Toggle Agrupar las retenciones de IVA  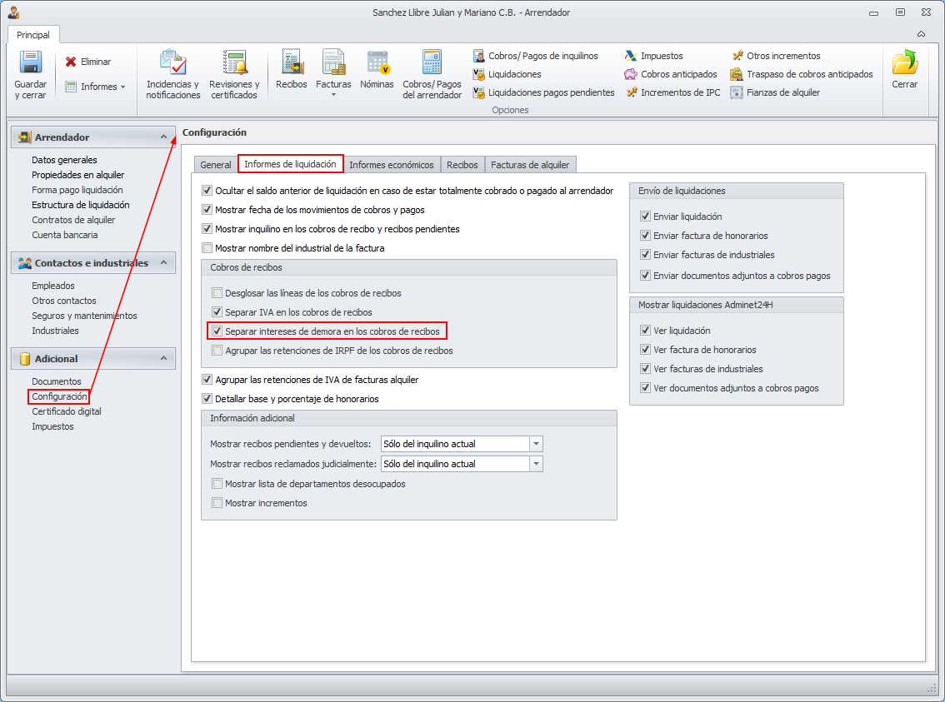[207, 380]
